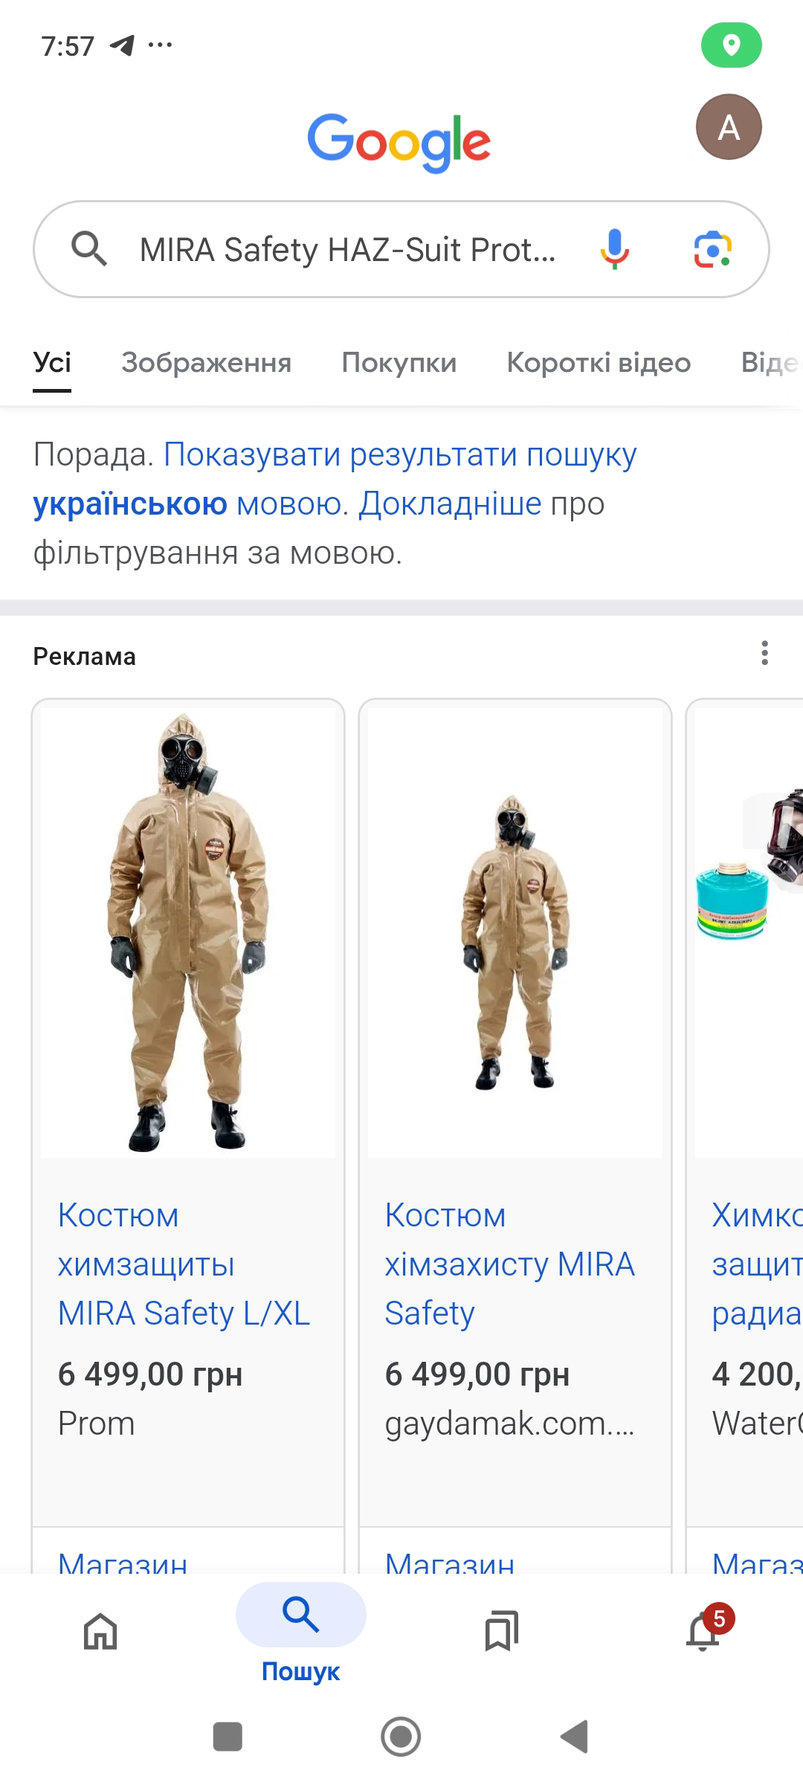Open the three-dot menu next to Реклама
The image size is (803, 1785).
[764, 653]
